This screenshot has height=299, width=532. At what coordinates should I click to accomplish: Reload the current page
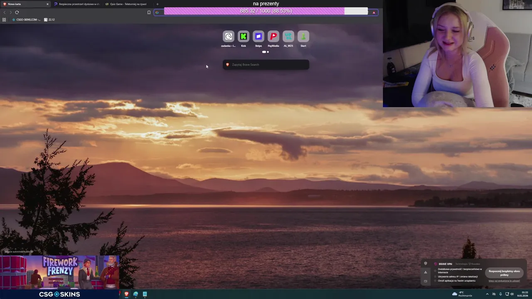pyautogui.click(x=17, y=12)
